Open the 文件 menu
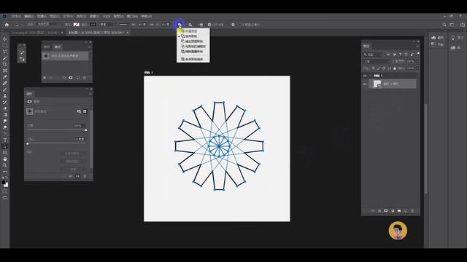 click(16, 16)
